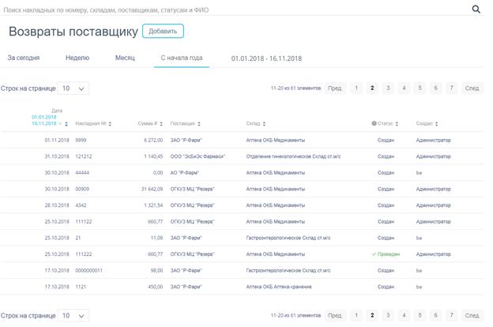This screenshot has width=493, height=327.
Task: Sort by Склад column arrows
Action: tap(264, 124)
